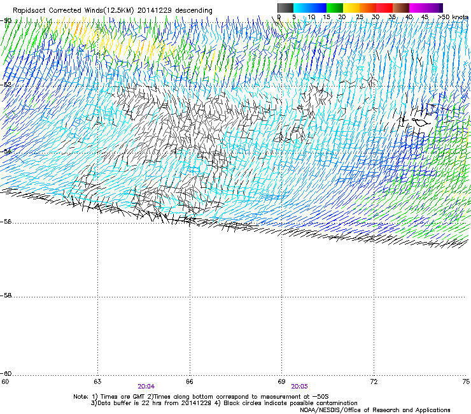Click the chart title 'Rapidscat Corrected Winds(12.5KM)'

pos(73,11)
